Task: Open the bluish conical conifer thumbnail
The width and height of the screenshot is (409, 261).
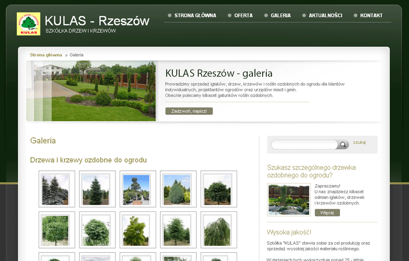Action: [178, 189]
